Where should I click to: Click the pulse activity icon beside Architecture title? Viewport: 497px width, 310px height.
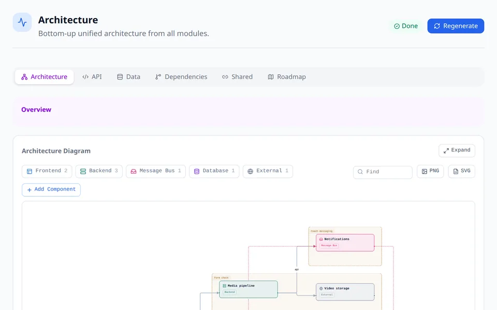[x=22, y=22]
